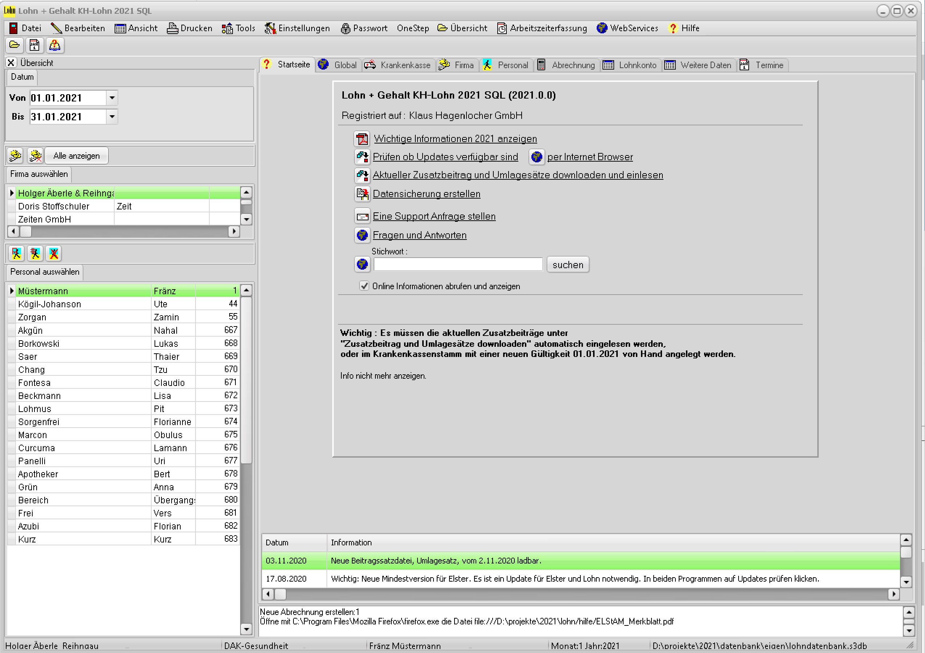The width and height of the screenshot is (925, 653).
Task: Click the delete Firma icon with red cross
Action: point(36,156)
